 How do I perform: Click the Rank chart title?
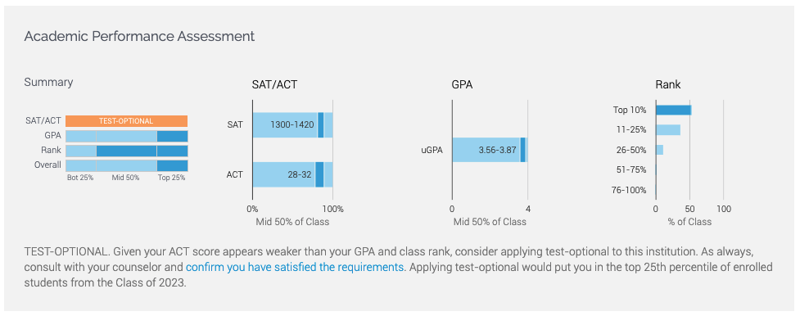coord(668,85)
